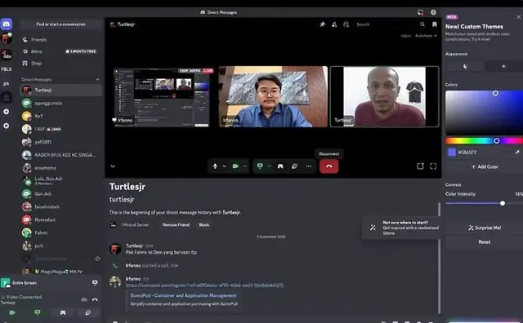The image size is (523, 323).
Task: Open the eniamomo direct message
Action: (60, 168)
